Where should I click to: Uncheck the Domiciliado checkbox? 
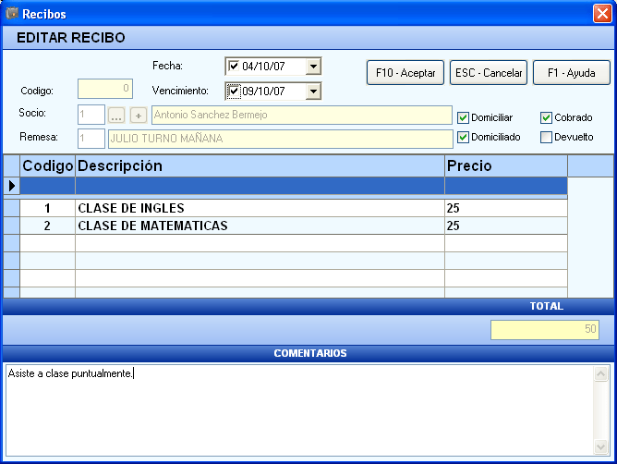pyautogui.click(x=463, y=137)
